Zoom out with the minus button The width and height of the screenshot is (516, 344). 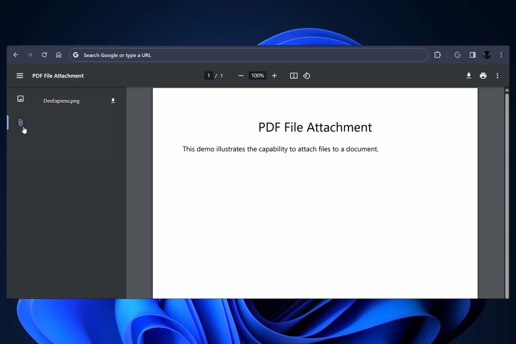(241, 76)
